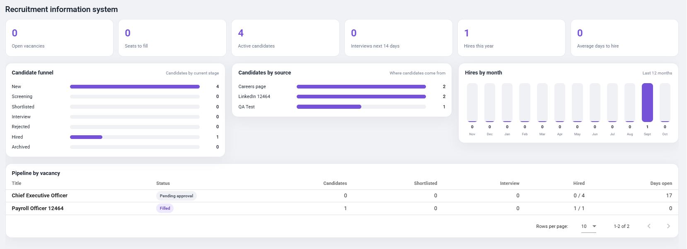Image resolution: width=687 pixels, height=249 pixels.
Task: Select the Hires this year card
Action: pyautogui.click(x=511, y=38)
